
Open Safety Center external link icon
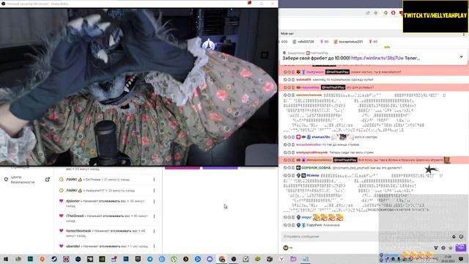pos(48,180)
